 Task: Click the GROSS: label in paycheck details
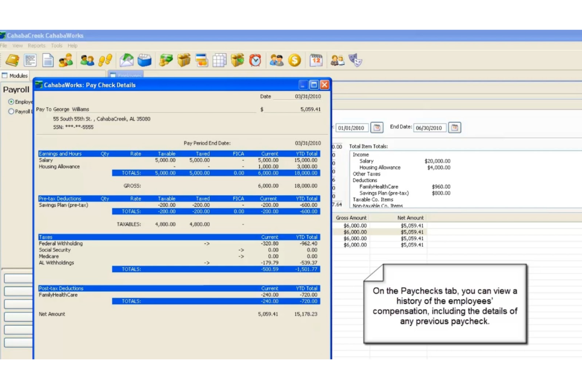click(x=132, y=186)
